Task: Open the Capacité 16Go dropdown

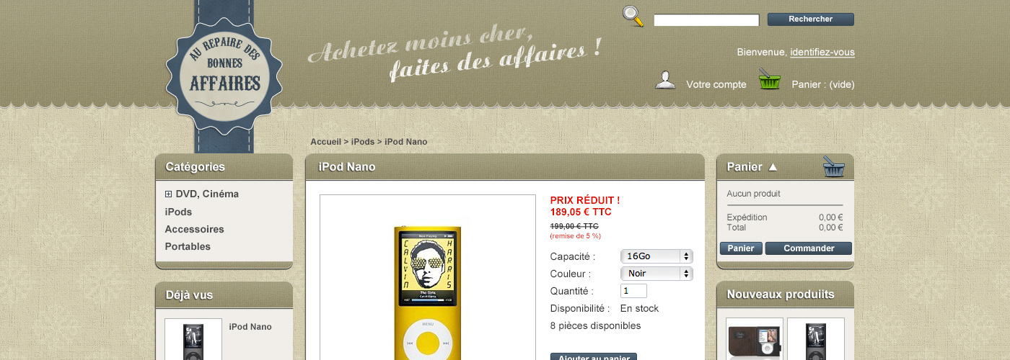Action: point(656,256)
